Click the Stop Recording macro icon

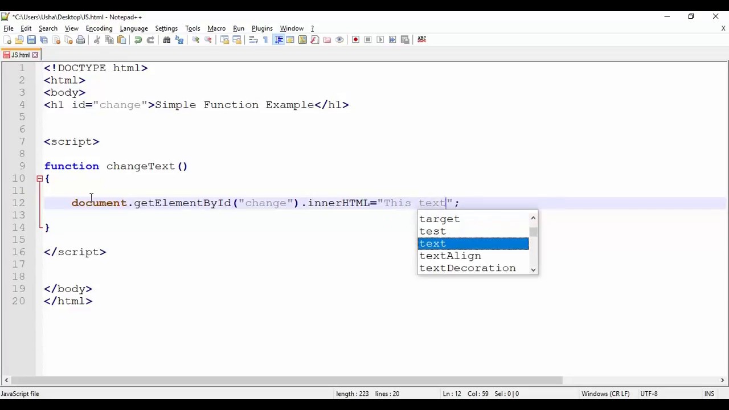(368, 39)
